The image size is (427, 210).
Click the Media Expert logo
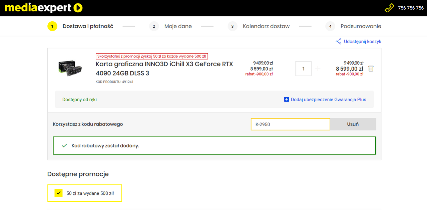(44, 8)
